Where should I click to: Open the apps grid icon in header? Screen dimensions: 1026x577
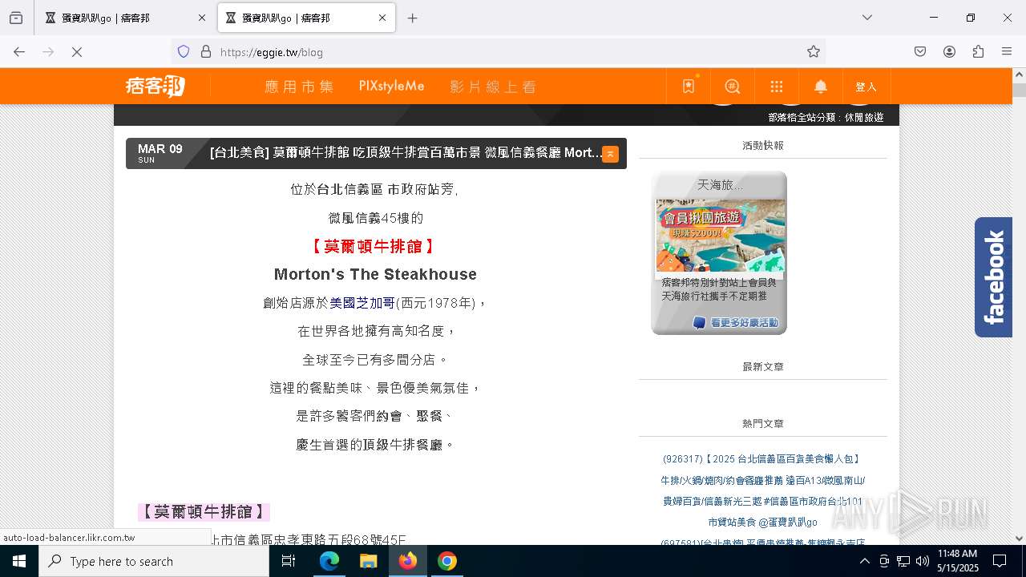pos(776,87)
